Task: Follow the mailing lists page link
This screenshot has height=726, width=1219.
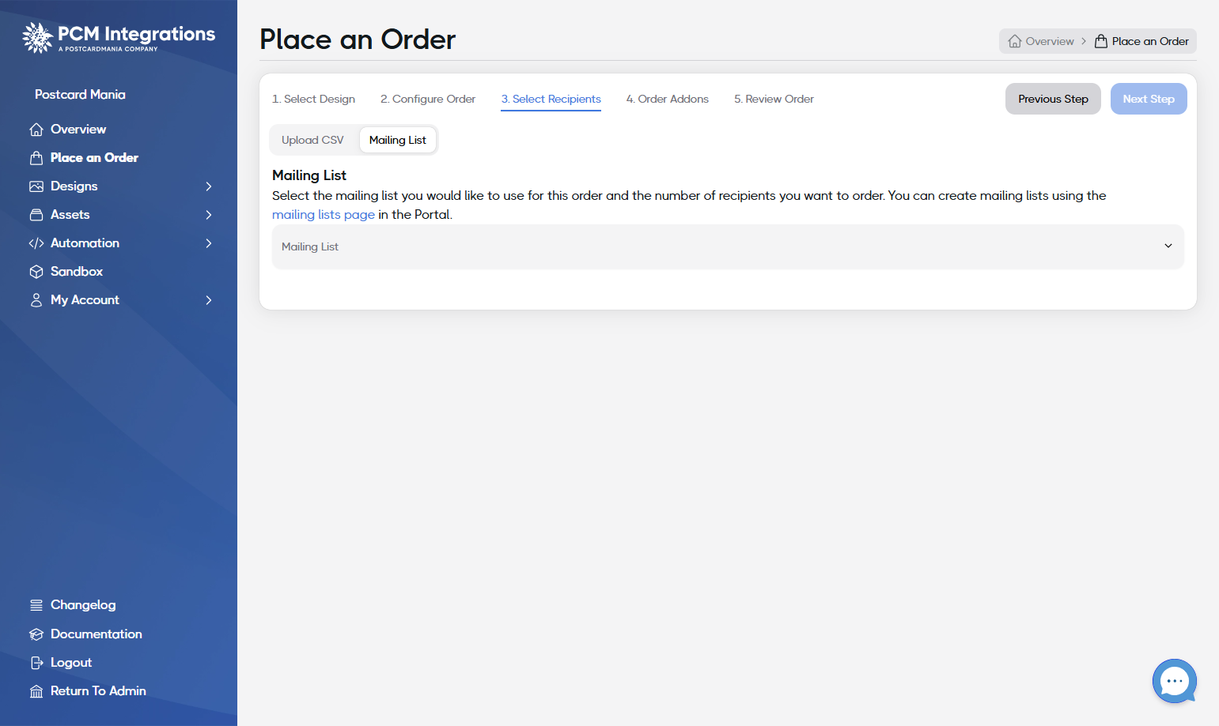Action: [324, 215]
